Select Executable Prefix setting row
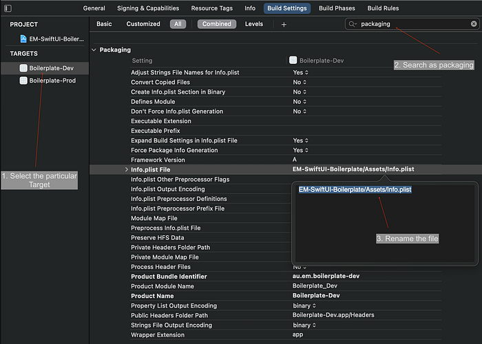Viewport: 482px width, 344px height. pos(286,131)
